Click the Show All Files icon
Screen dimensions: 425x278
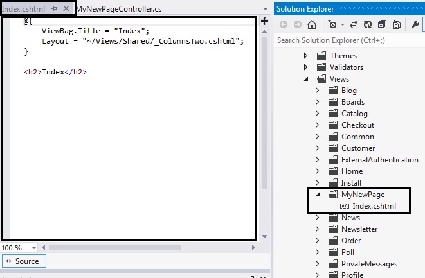click(x=396, y=24)
